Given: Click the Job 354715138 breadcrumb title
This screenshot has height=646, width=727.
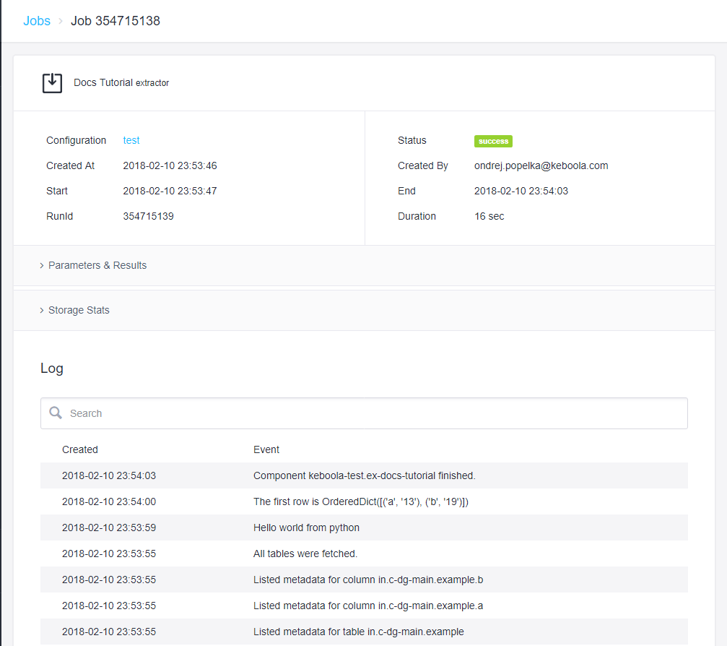Looking at the screenshot, I should coord(116,21).
